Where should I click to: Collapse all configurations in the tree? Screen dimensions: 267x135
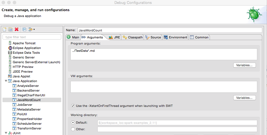[x=24, y=30]
